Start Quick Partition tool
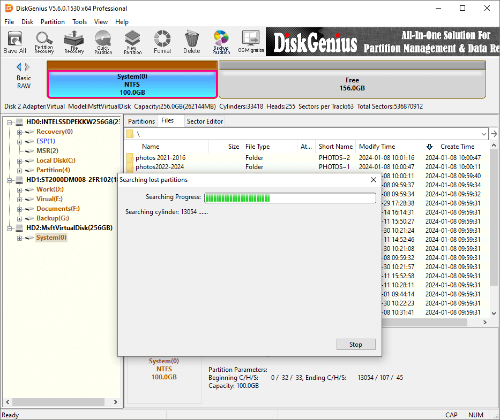This screenshot has height=420, width=500. (103, 42)
